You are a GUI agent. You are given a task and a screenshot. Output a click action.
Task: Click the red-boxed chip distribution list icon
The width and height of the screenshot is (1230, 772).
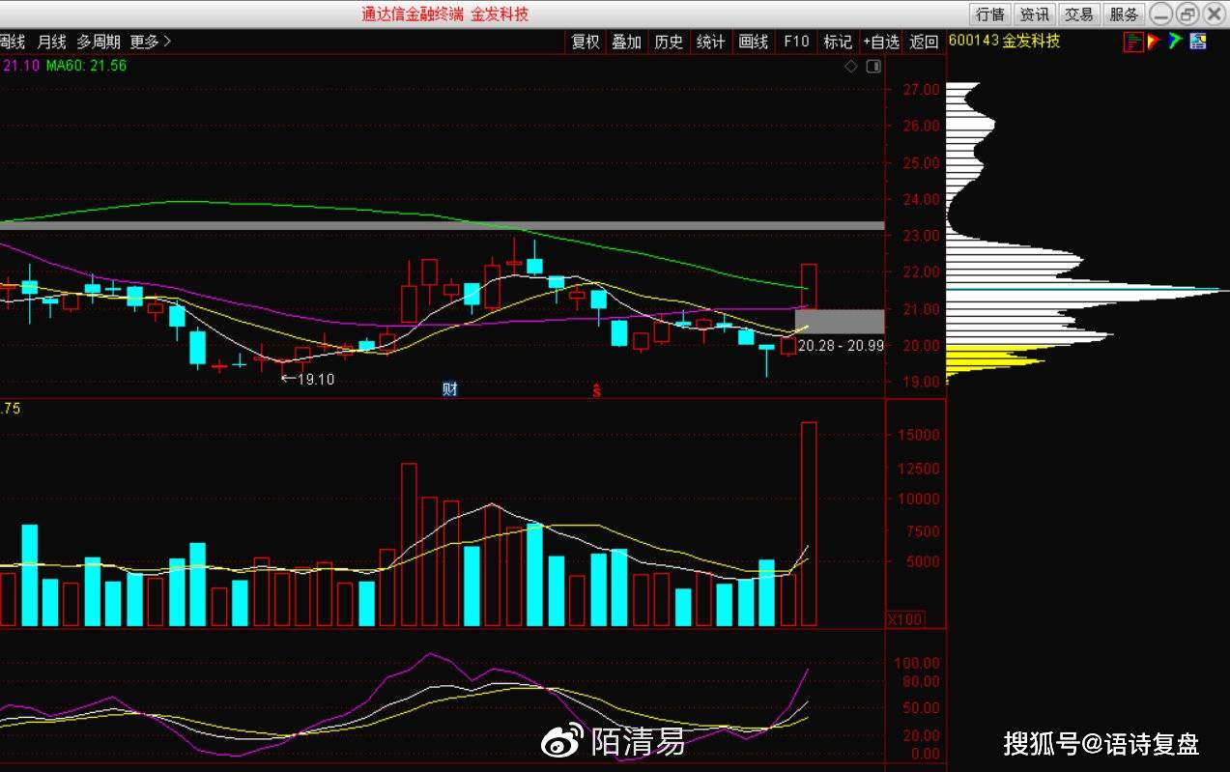[x=1133, y=42]
